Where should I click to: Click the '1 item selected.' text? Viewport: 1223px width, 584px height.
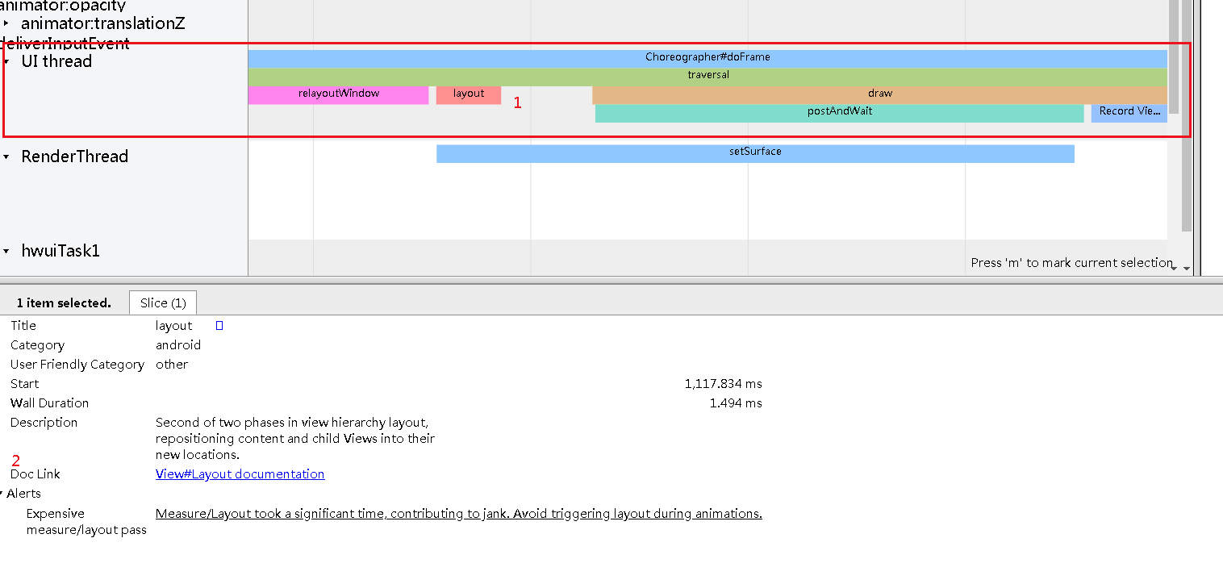coord(64,303)
